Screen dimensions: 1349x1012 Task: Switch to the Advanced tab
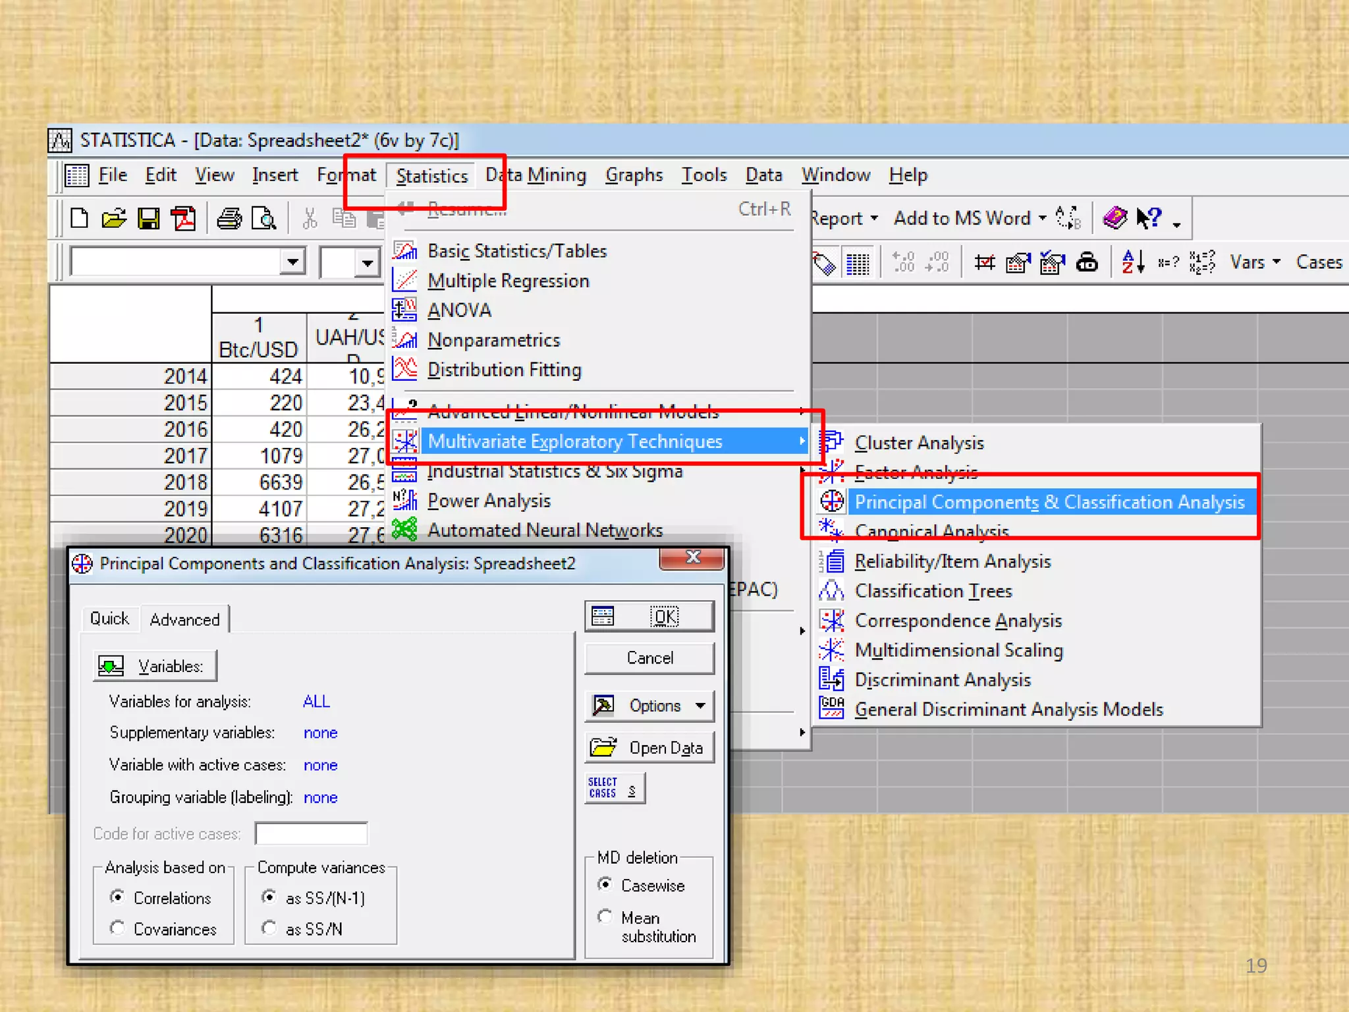coord(184,620)
